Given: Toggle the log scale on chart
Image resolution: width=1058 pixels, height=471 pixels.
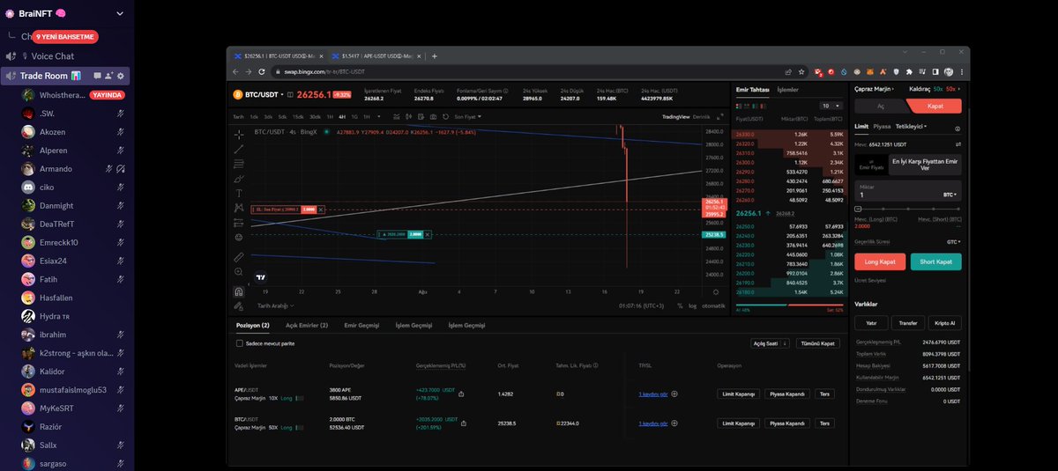Looking at the screenshot, I should click(693, 305).
